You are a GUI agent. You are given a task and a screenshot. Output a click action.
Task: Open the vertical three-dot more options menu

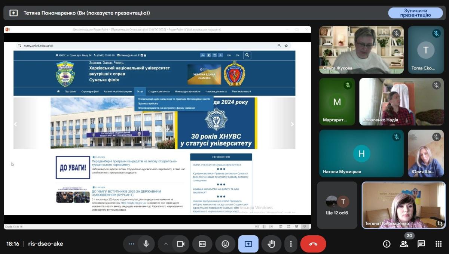[x=291, y=244]
